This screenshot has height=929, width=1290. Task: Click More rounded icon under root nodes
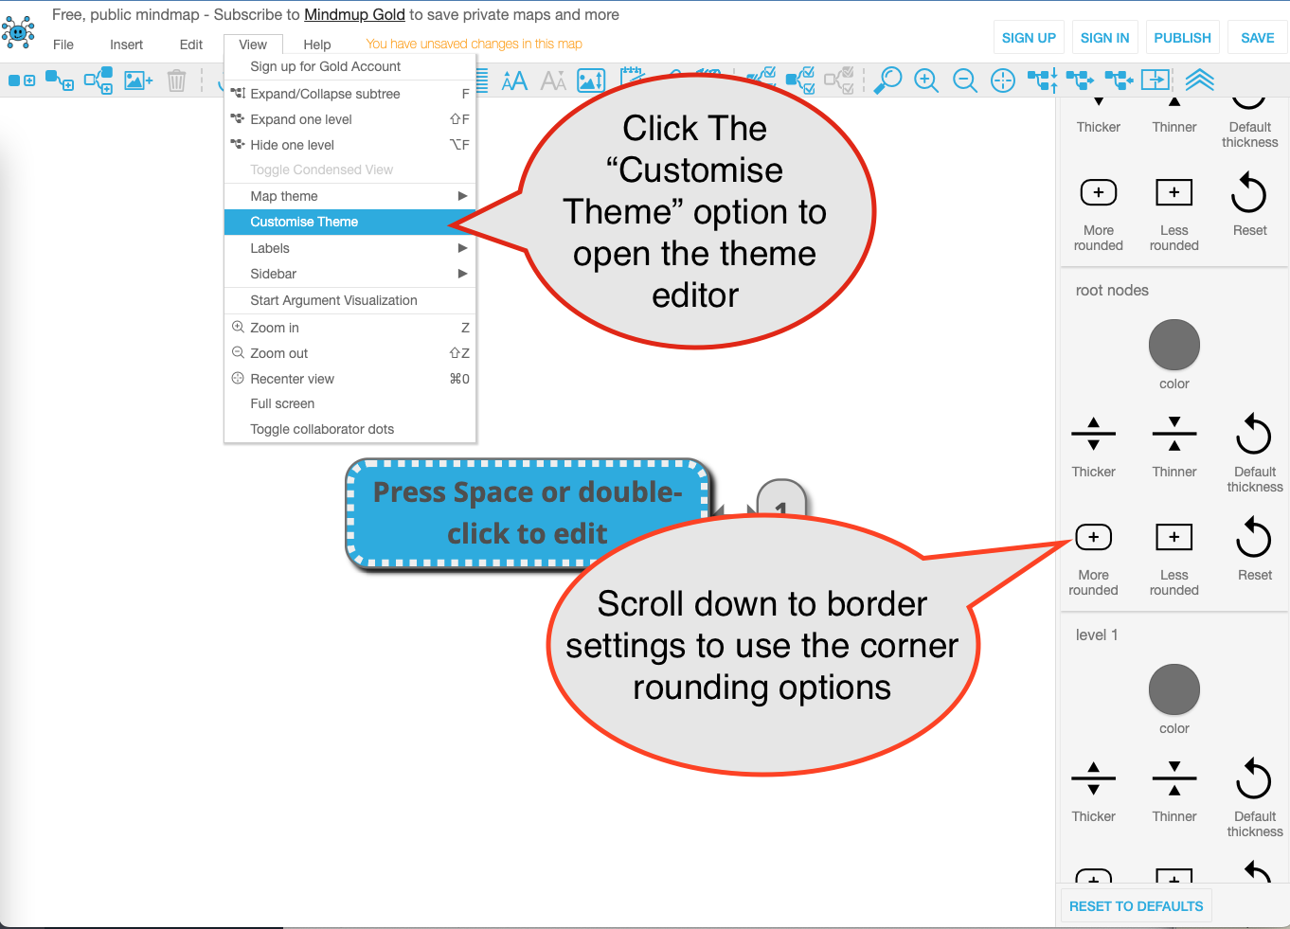point(1094,537)
